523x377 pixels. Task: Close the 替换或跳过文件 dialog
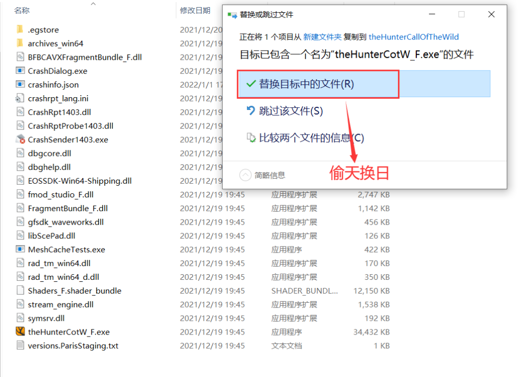pyautogui.click(x=491, y=14)
